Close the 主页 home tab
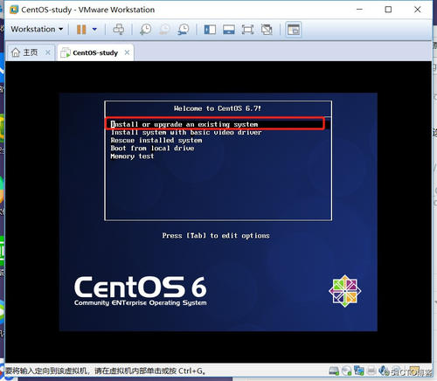Image resolution: width=437 pixels, height=381 pixels. click(48, 52)
